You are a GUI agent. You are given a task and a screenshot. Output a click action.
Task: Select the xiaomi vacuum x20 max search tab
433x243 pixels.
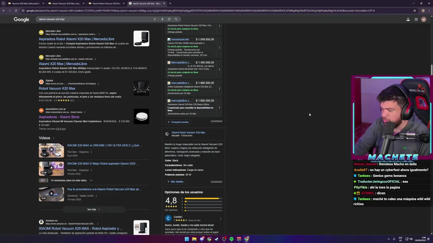pyautogui.click(x=146, y=3)
